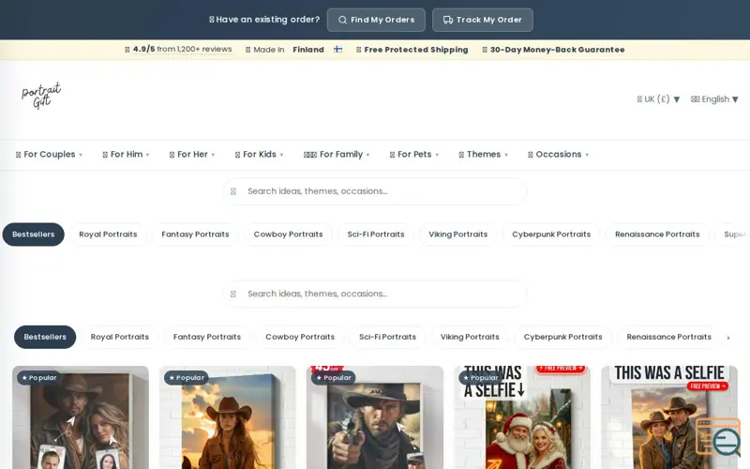Click the magnifier icon in Find My Orders
This screenshot has width=750, height=469.
click(342, 20)
